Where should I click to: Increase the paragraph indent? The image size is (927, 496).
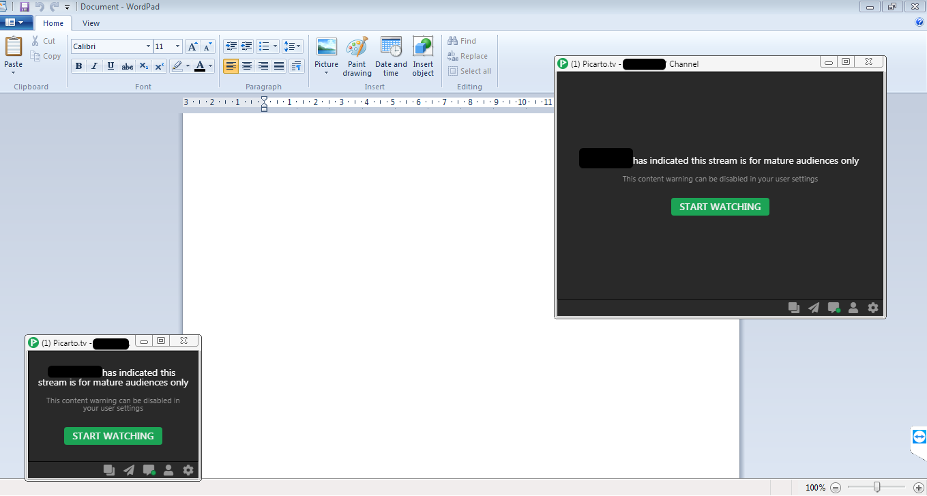[247, 46]
